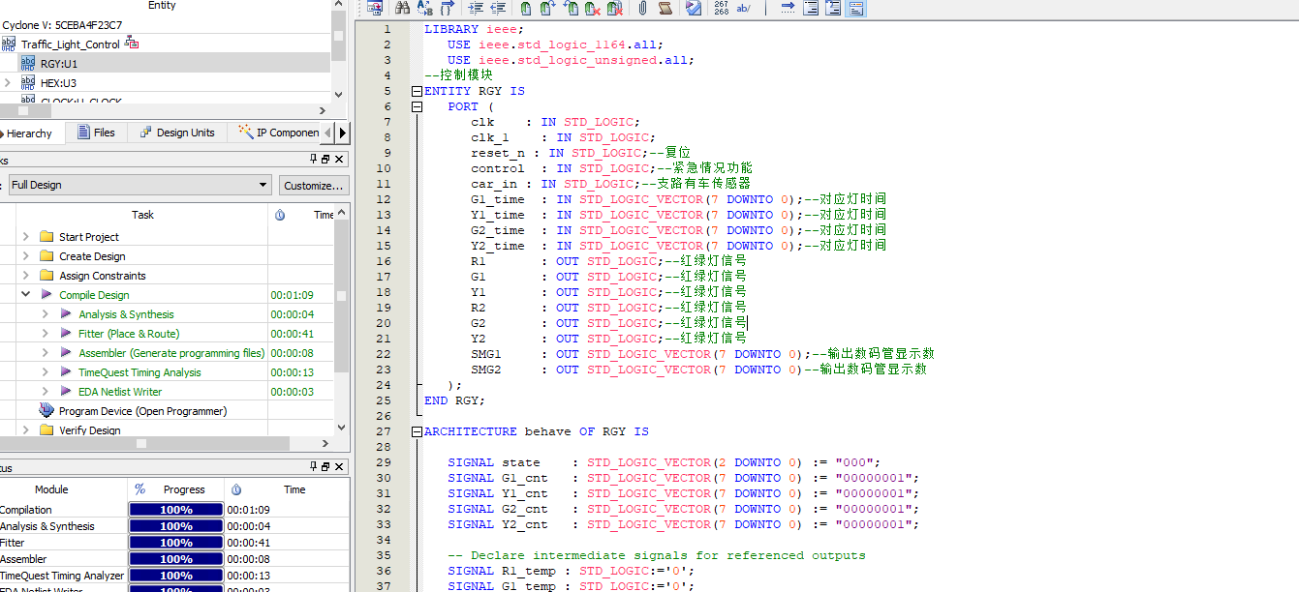Image resolution: width=1299 pixels, height=592 pixels.
Task: Click the Assembler 100% progress bar in Status
Action: tap(176, 559)
